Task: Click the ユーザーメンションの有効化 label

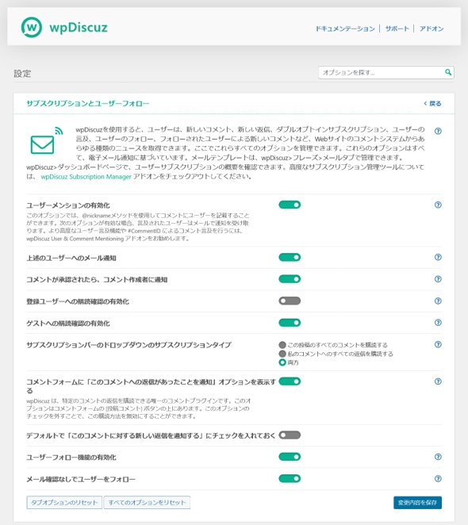Action: coord(68,205)
